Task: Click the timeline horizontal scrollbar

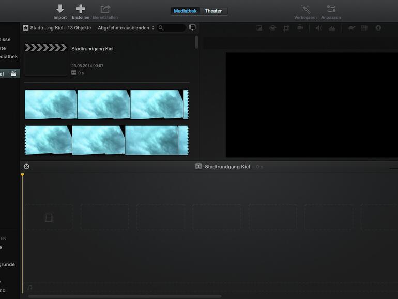Action: (x=124, y=296)
